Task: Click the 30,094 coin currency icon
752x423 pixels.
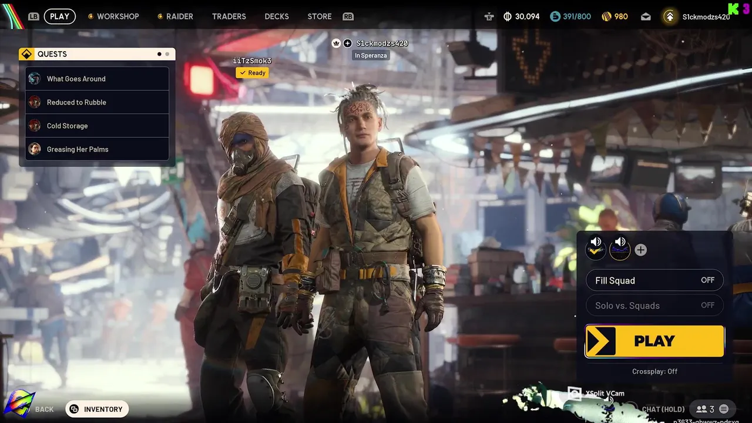Action: coord(508,16)
